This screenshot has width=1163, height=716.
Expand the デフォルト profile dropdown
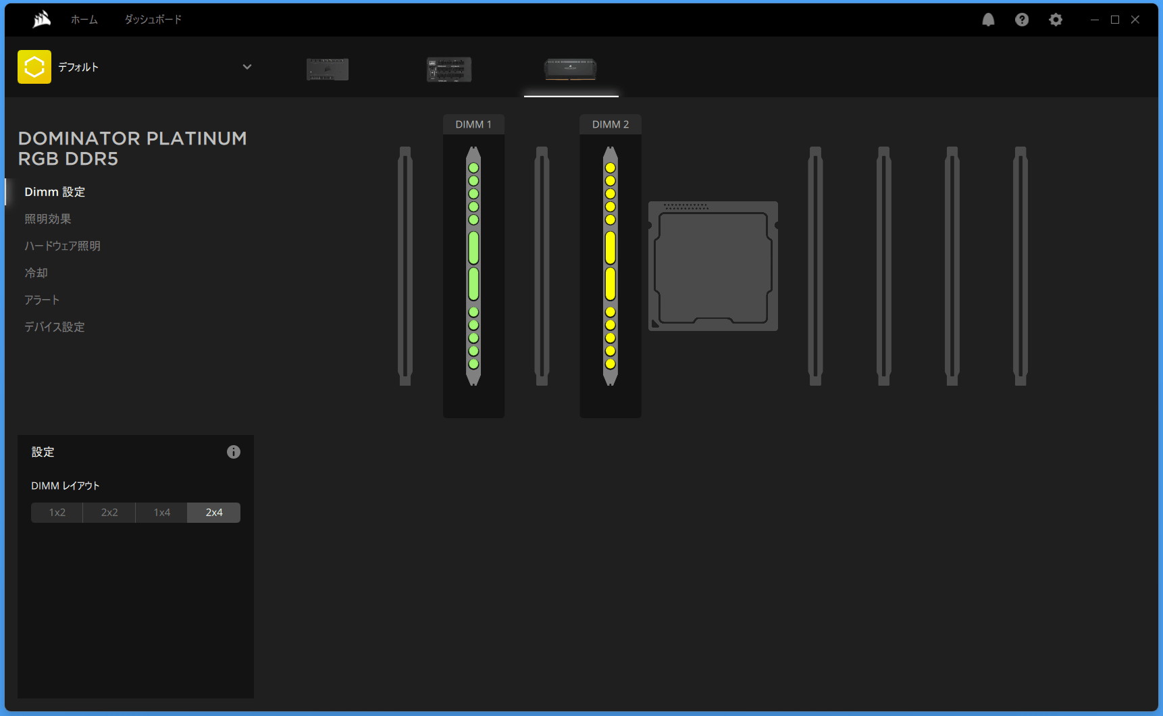[x=247, y=67]
